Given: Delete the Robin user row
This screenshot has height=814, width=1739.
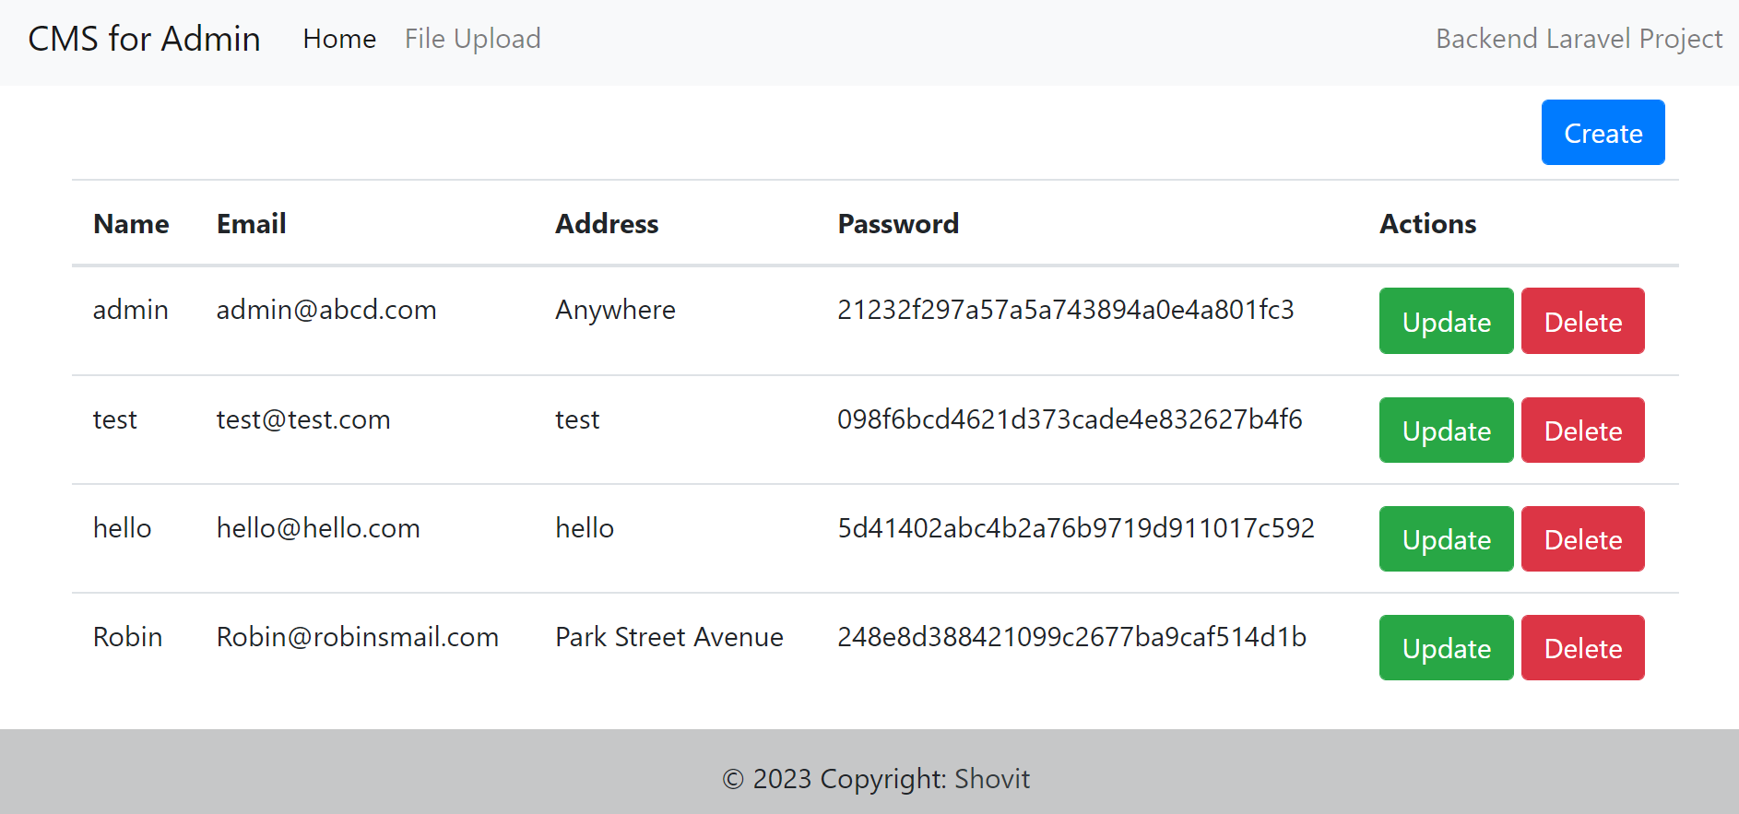Looking at the screenshot, I should pos(1582,647).
